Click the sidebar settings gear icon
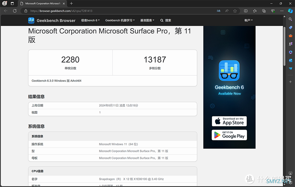295x187 pixels. (x=291, y=182)
